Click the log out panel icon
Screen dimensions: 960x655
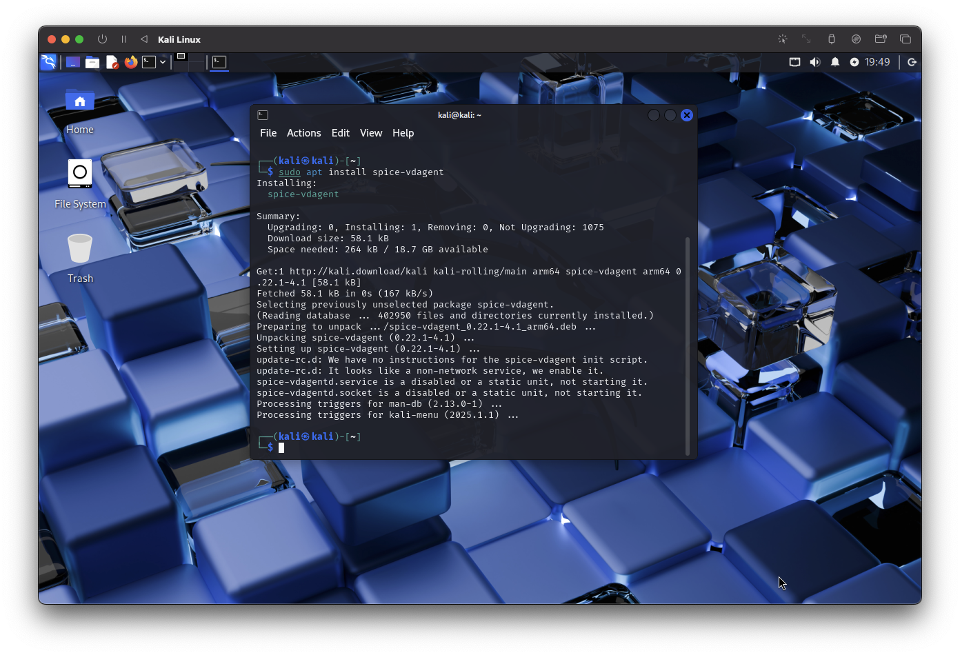tap(912, 62)
